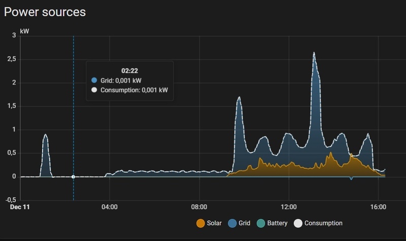Click the blue Grid legend dot
This screenshot has height=241, width=406.
pyautogui.click(x=232, y=223)
